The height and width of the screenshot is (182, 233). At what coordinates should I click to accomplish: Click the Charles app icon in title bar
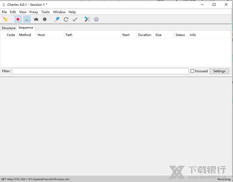(4, 5)
